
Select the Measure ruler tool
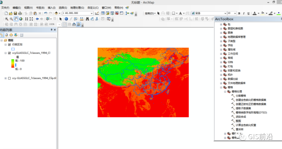(x=81, y=19)
